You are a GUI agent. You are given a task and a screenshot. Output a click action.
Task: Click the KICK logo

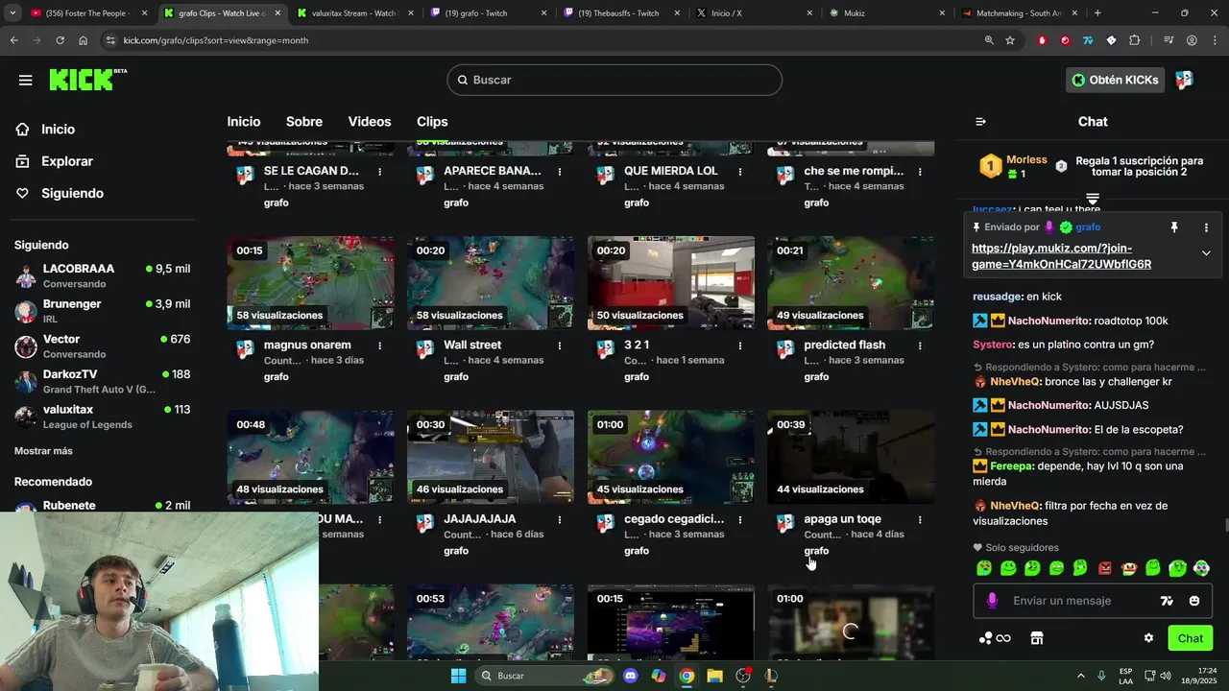pyautogui.click(x=87, y=80)
